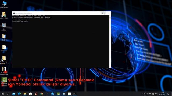Open the dark headphone-like taskbar icon
This screenshot has height=96, width=172.
[47, 94]
